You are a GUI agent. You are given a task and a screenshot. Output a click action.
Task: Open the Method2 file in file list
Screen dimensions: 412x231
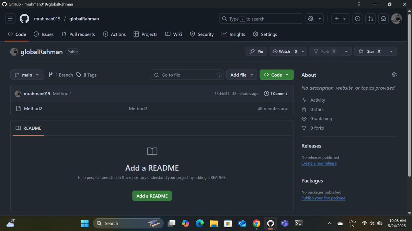(33, 108)
